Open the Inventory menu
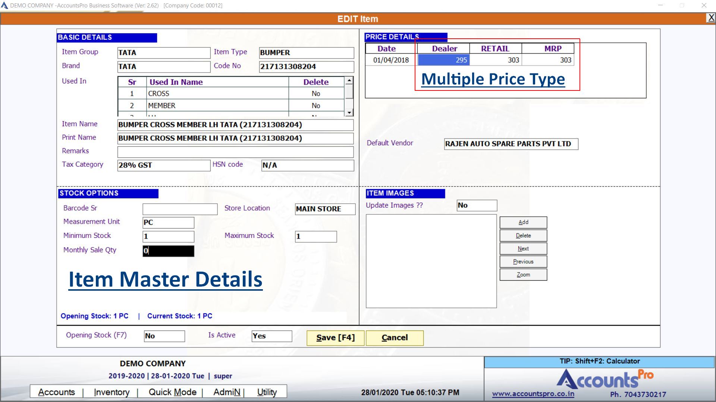Viewport: 716px width, 402px height. tap(112, 392)
